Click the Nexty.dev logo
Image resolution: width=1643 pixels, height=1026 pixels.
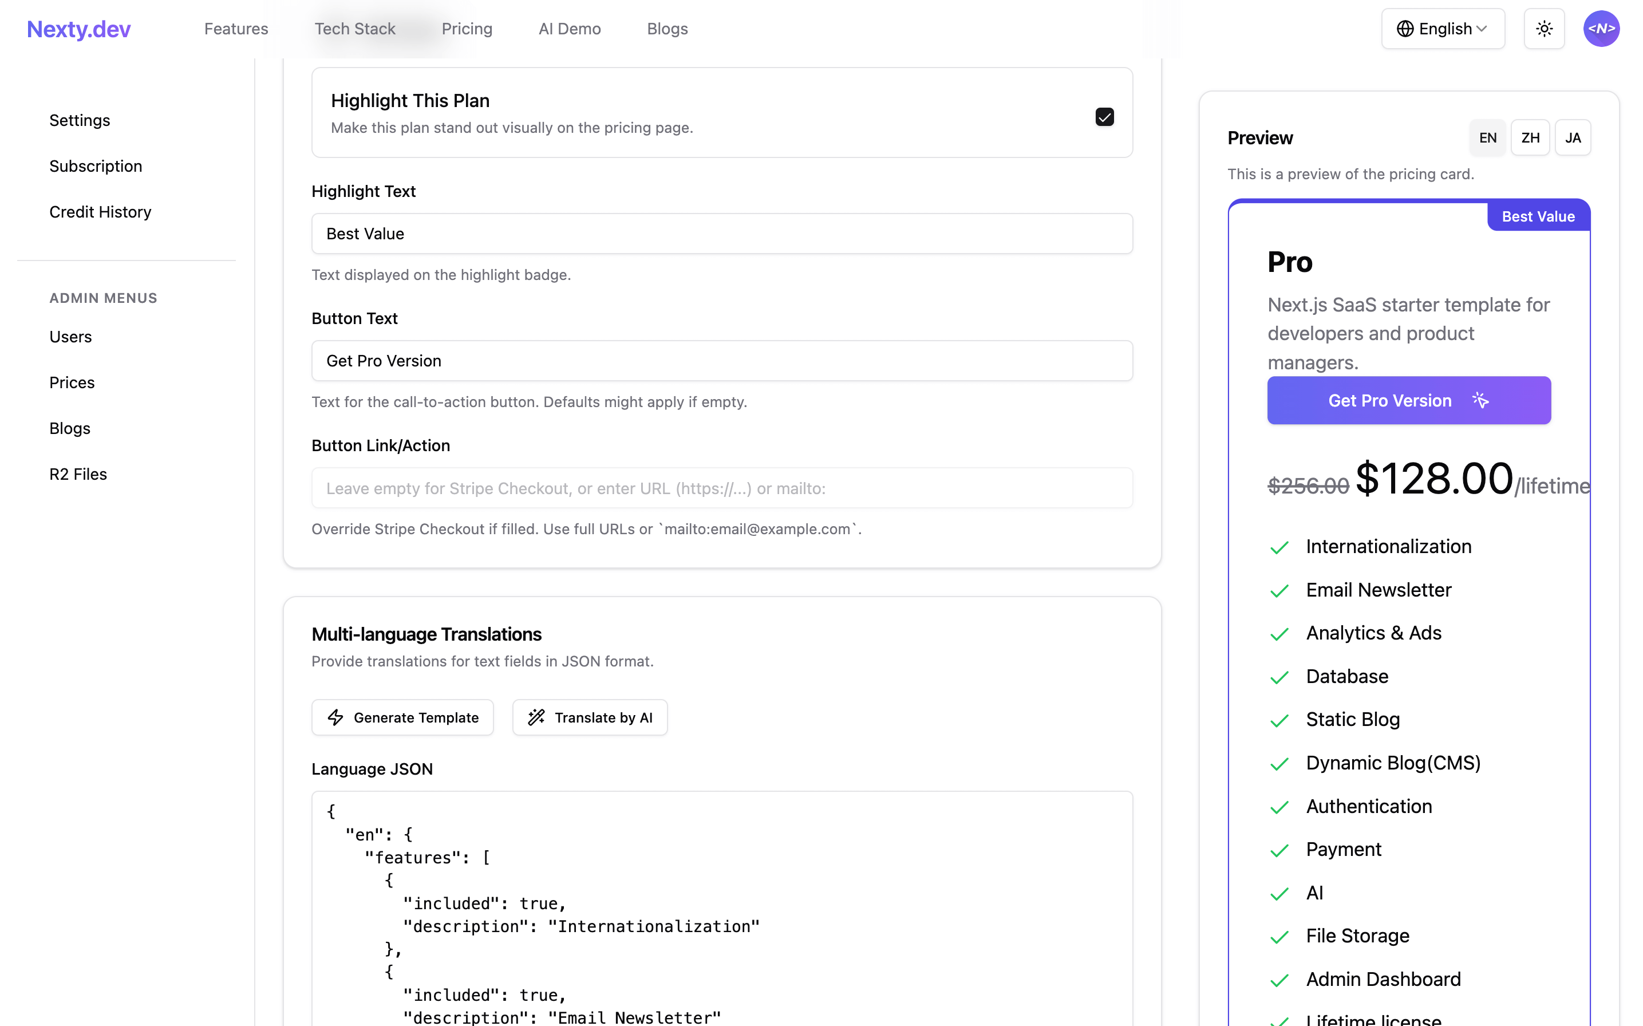pyautogui.click(x=78, y=29)
